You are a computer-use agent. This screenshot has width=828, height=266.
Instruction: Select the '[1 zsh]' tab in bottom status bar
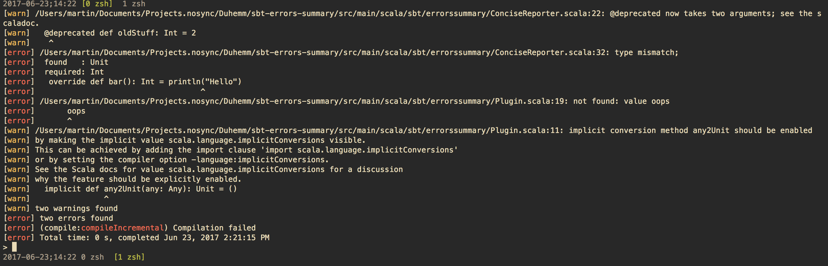point(129,257)
